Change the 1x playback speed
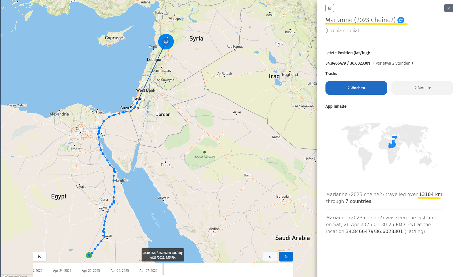 pos(270,257)
